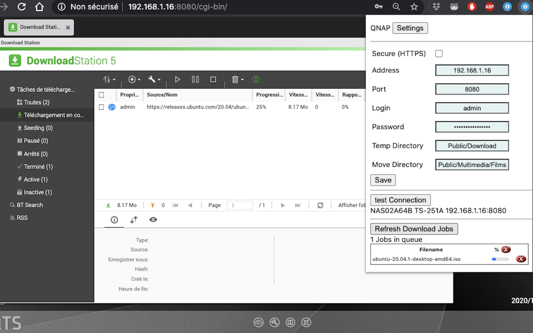Check the box next to the admin download row
The width and height of the screenshot is (533, 333).
coord(101,107)
